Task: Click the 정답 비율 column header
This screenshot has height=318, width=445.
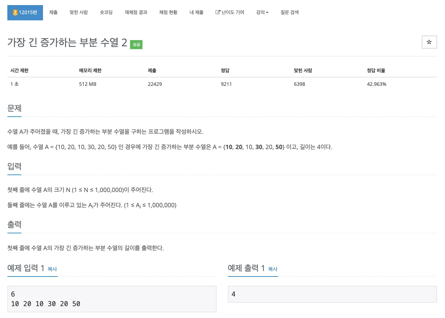Action: (x=376, y=71)
